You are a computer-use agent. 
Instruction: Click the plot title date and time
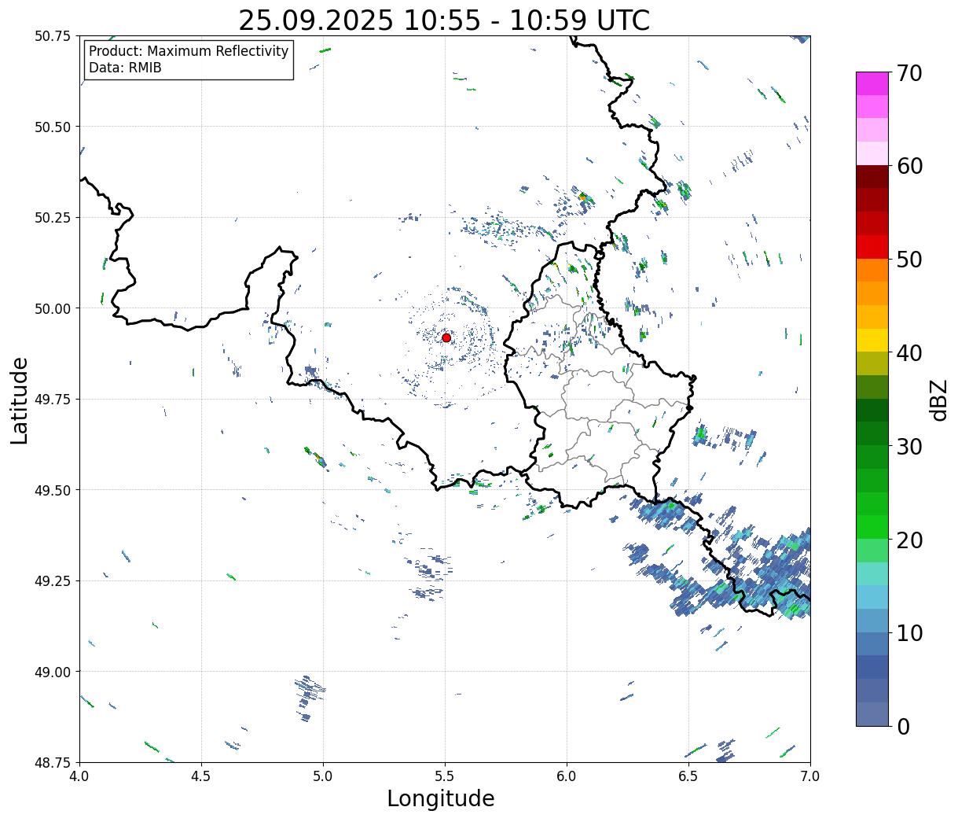444,20
